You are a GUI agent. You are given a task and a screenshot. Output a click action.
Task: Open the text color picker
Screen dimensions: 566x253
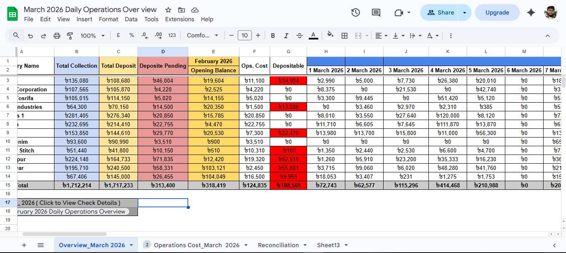click(313, 36)
